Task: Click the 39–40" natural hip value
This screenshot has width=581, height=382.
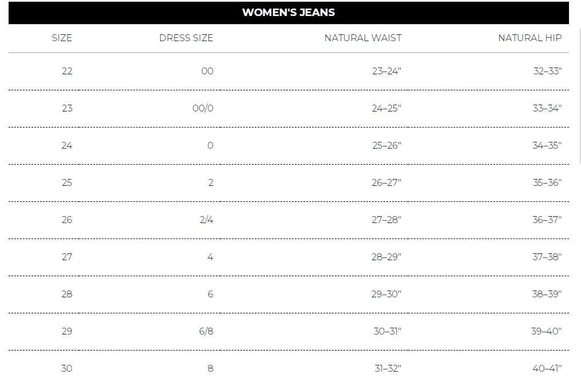Action: coord(547,332)
